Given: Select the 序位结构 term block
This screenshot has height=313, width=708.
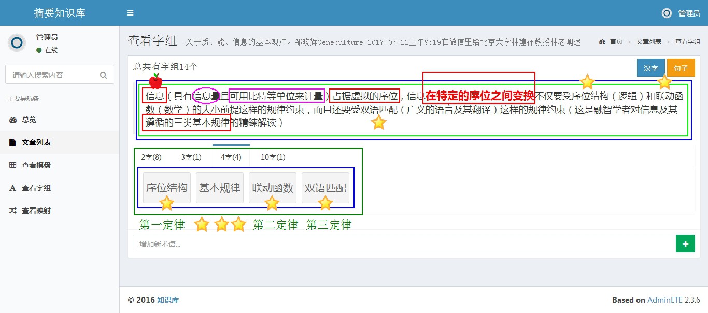Looking at the screenshot, I should pyautogui.click(x=167, y=188).
